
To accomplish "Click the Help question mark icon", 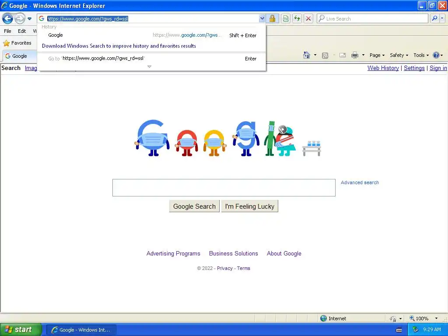I will 436,55.
